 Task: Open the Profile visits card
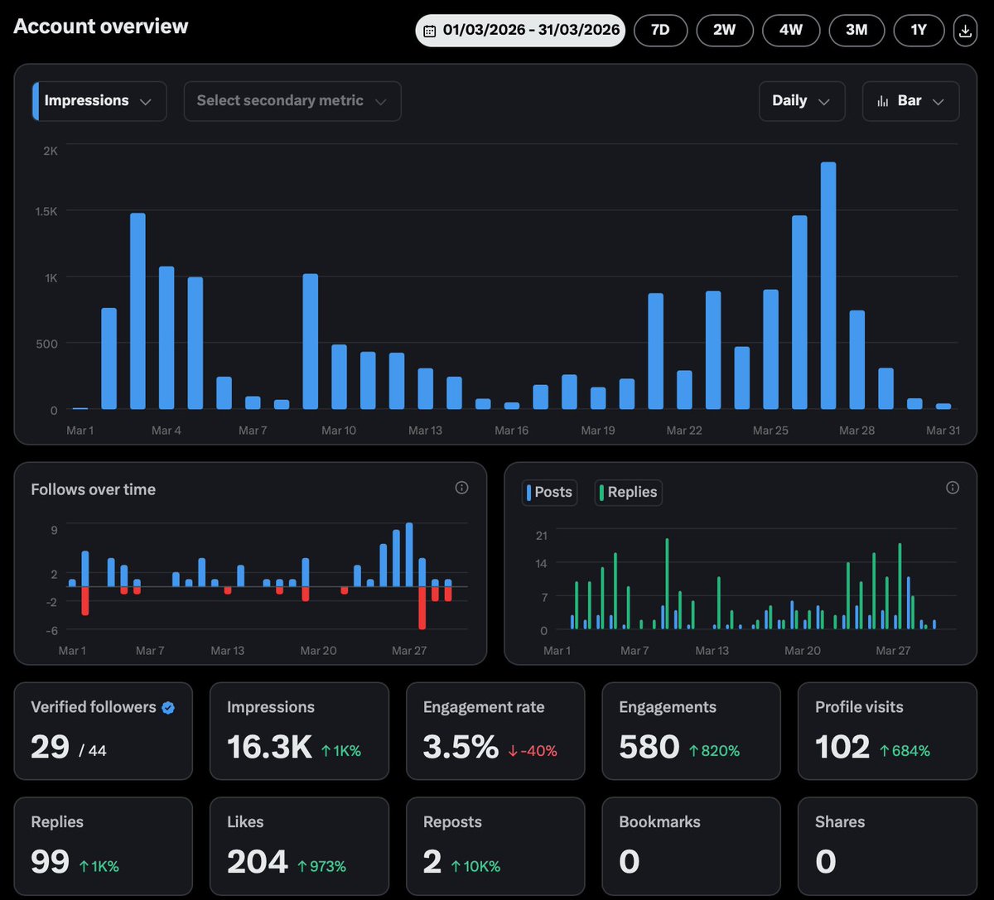(x=888, y=731)
